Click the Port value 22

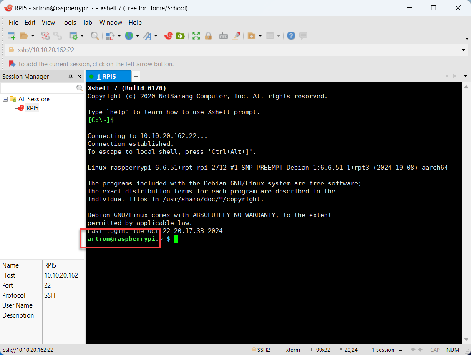click(48, 285)
